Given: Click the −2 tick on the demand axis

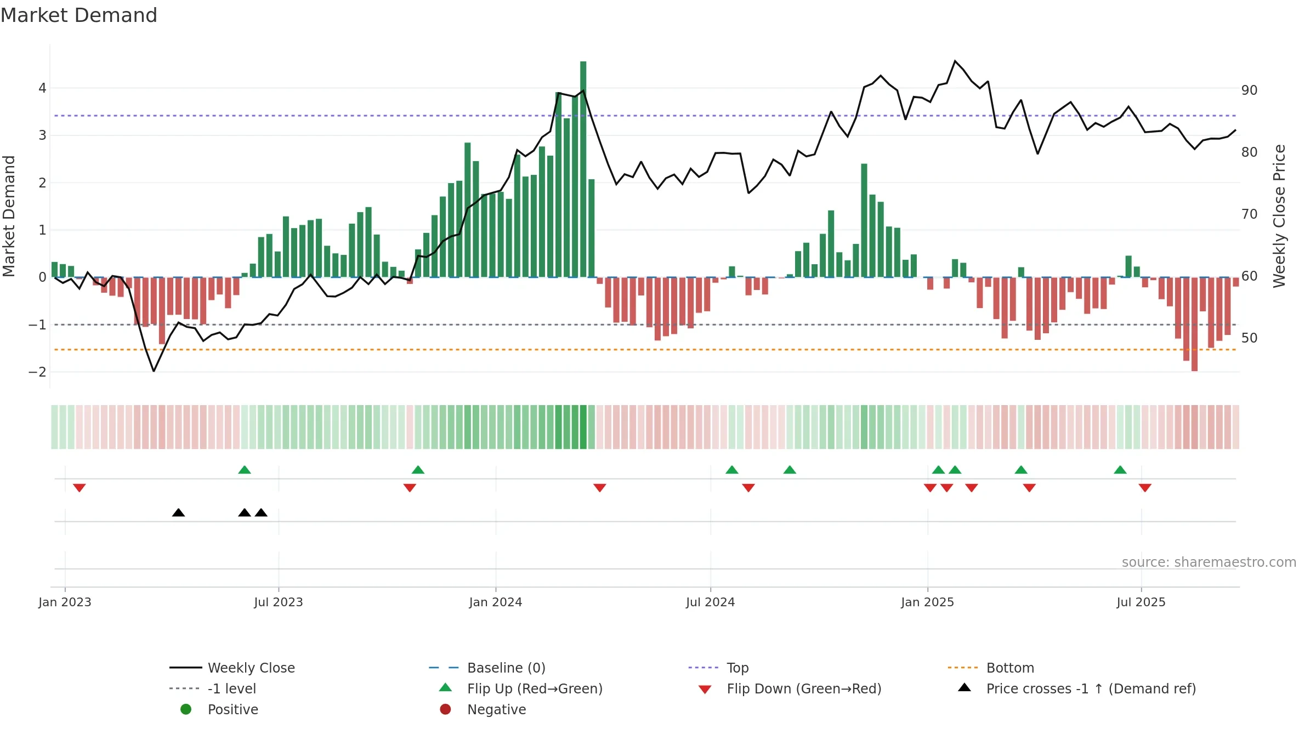Looking at the screenshot, I should [x=37, y=372].
